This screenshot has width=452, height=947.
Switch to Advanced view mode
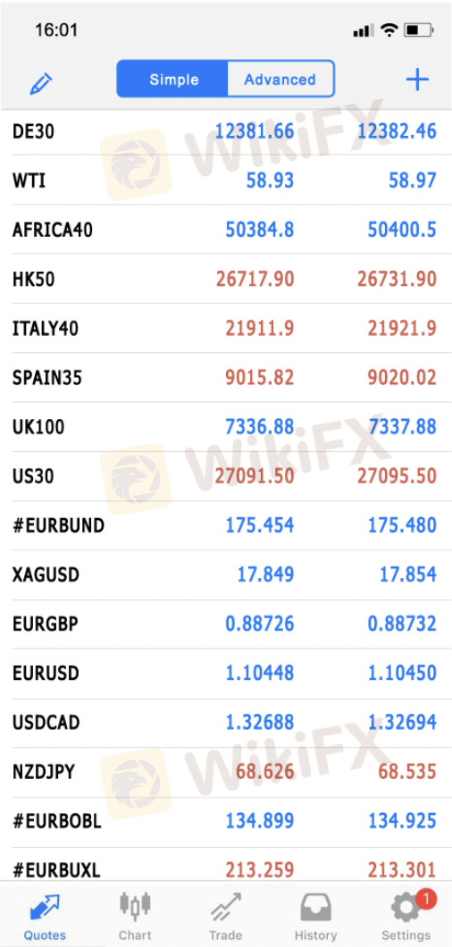click(280, 80)
